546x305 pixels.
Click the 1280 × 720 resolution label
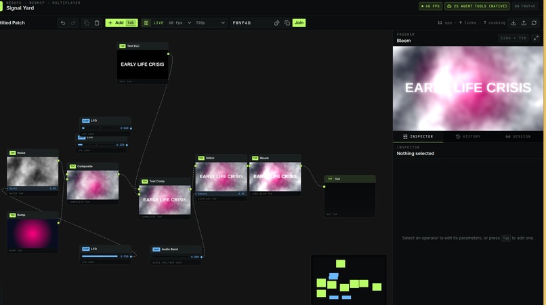point(513,38)
